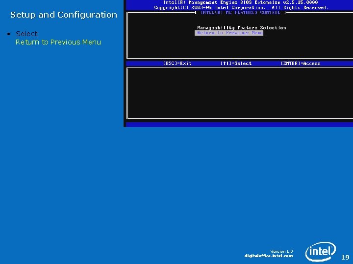Image resolution: width=353 pixels, height=264 pixels.
Task: Click the Version 1.0 label
Action: (281, 251)
